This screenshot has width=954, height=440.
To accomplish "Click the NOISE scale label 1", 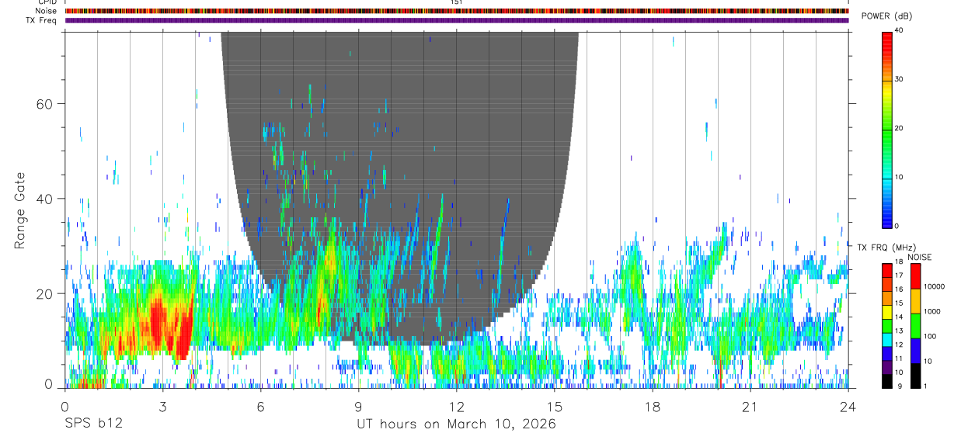I will click(925, 386).
